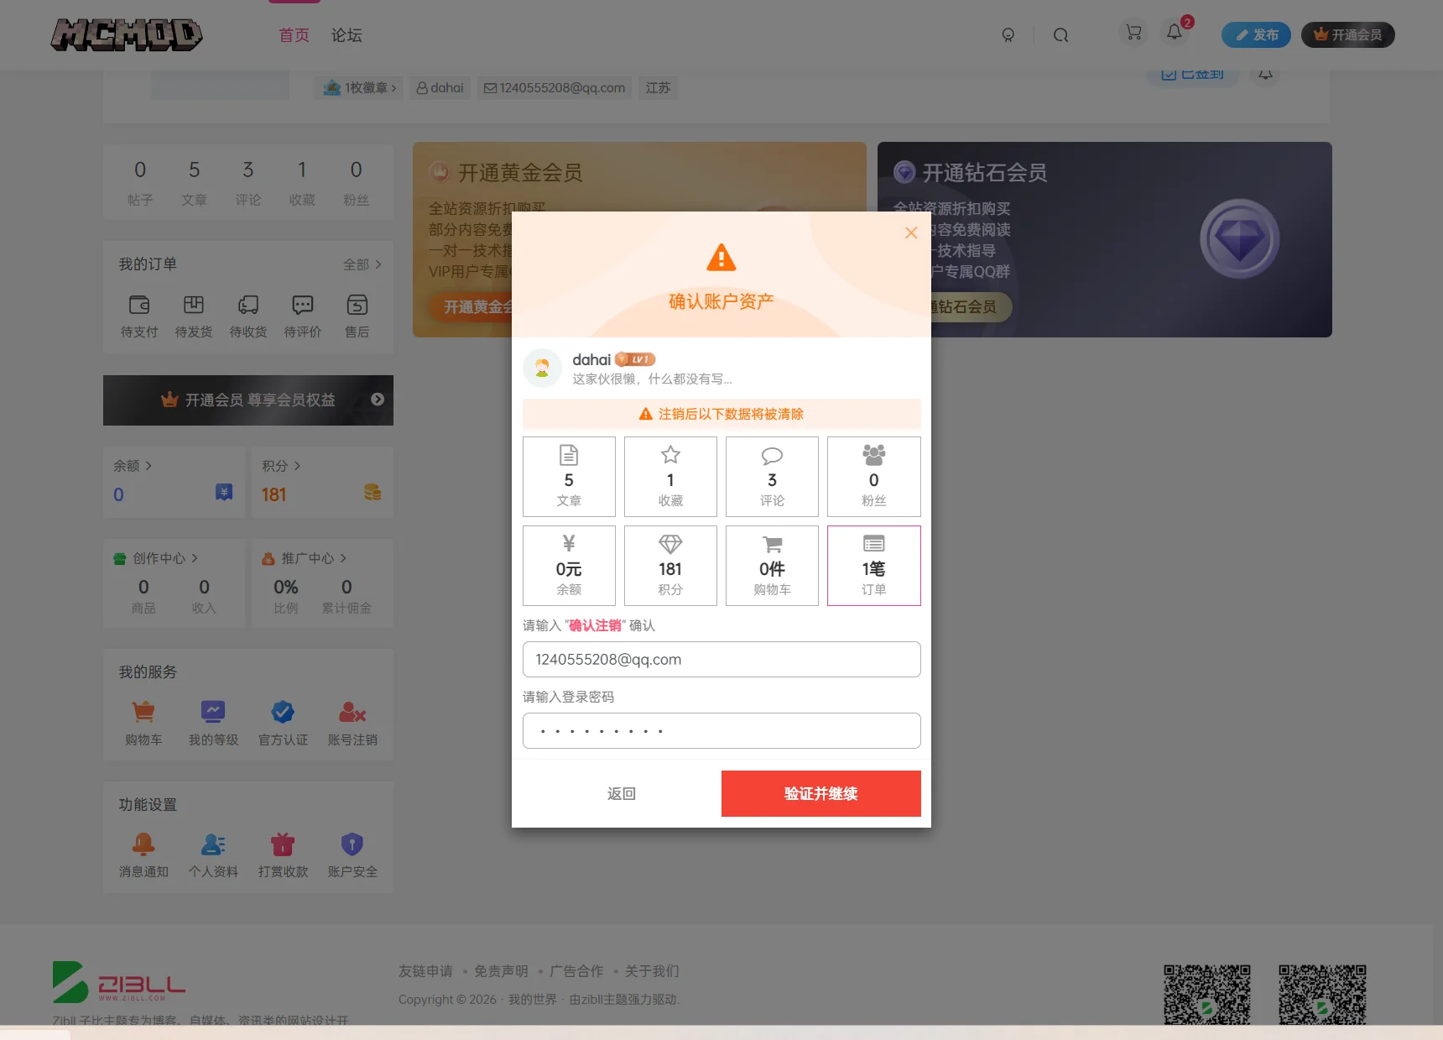Open the notification bell with badge 2
The height and width of the screenshot is (1040, 1443).
click(x=1175, y=34)
